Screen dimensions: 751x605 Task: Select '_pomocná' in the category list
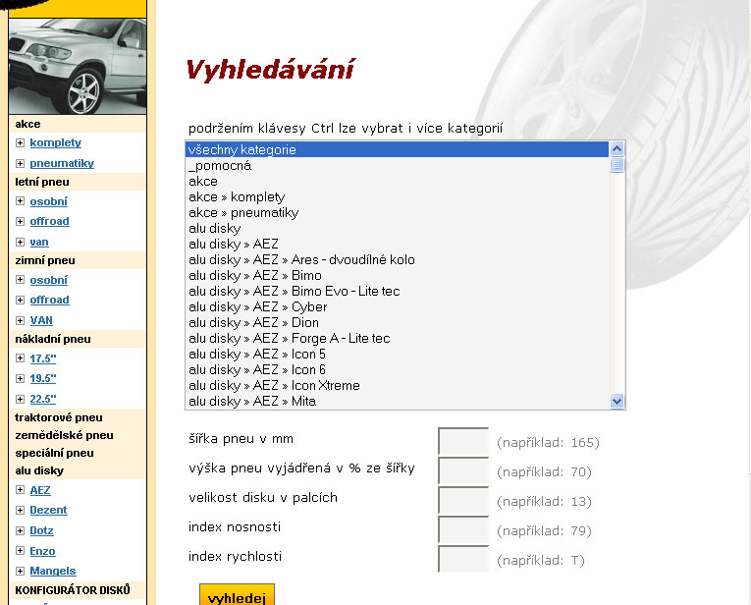click(x=397, y=165)
